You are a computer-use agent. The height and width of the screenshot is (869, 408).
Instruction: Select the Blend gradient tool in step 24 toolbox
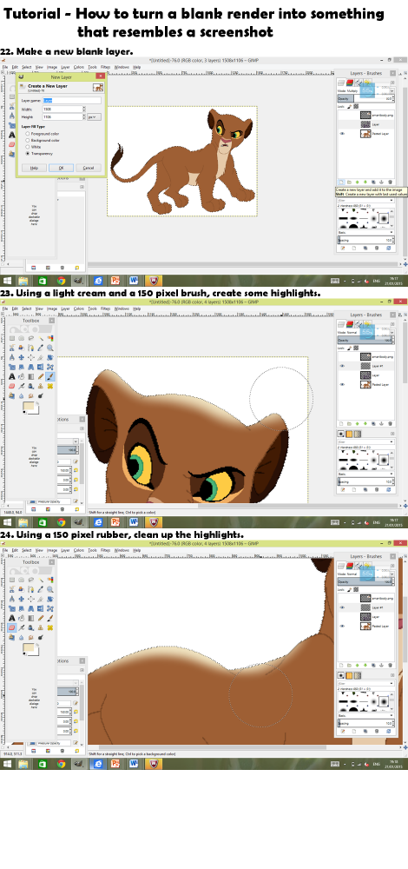(31, 618)
